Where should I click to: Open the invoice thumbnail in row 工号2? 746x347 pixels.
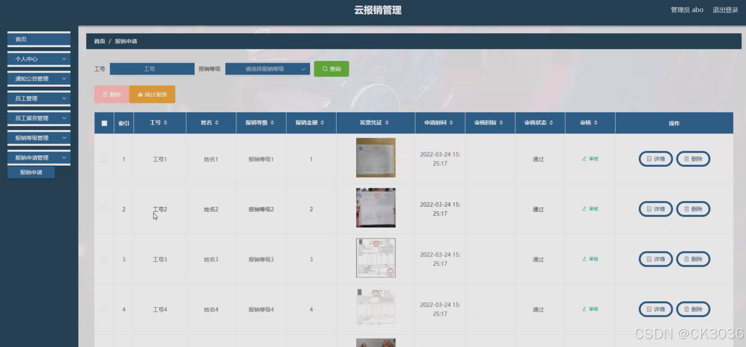click(x=375, y=208)
